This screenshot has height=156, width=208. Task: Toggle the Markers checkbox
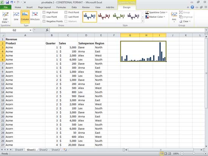click(66, 21)
